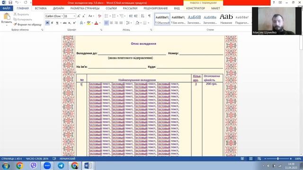
Task: Open the font name dropdown (Calibri)
Action: pos(62,16)
